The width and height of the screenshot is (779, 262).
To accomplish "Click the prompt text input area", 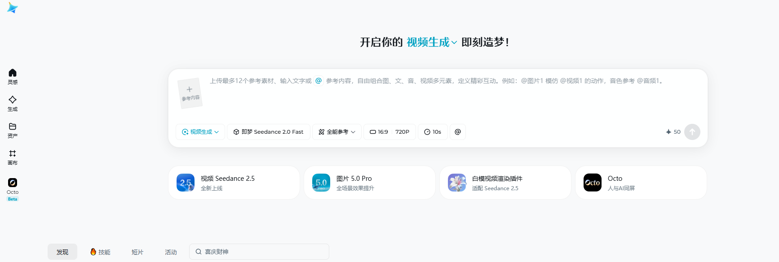I will pyautogui.click(x=454, y=94).
